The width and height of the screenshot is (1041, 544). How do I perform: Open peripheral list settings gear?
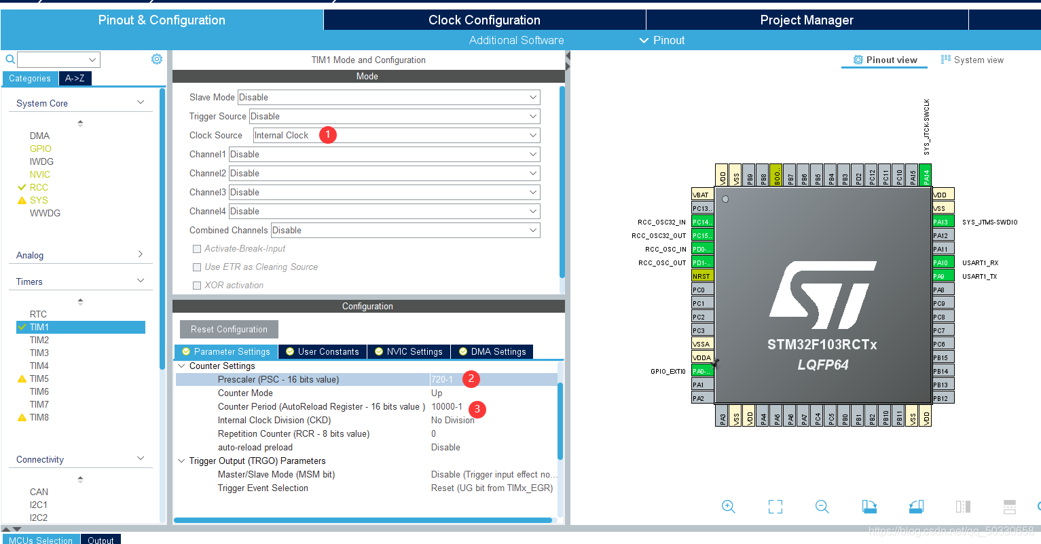(x=157, y=59)
